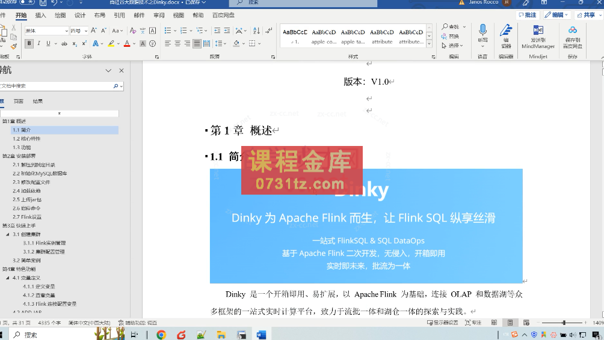Apply superscript formatting

[84, 43]
